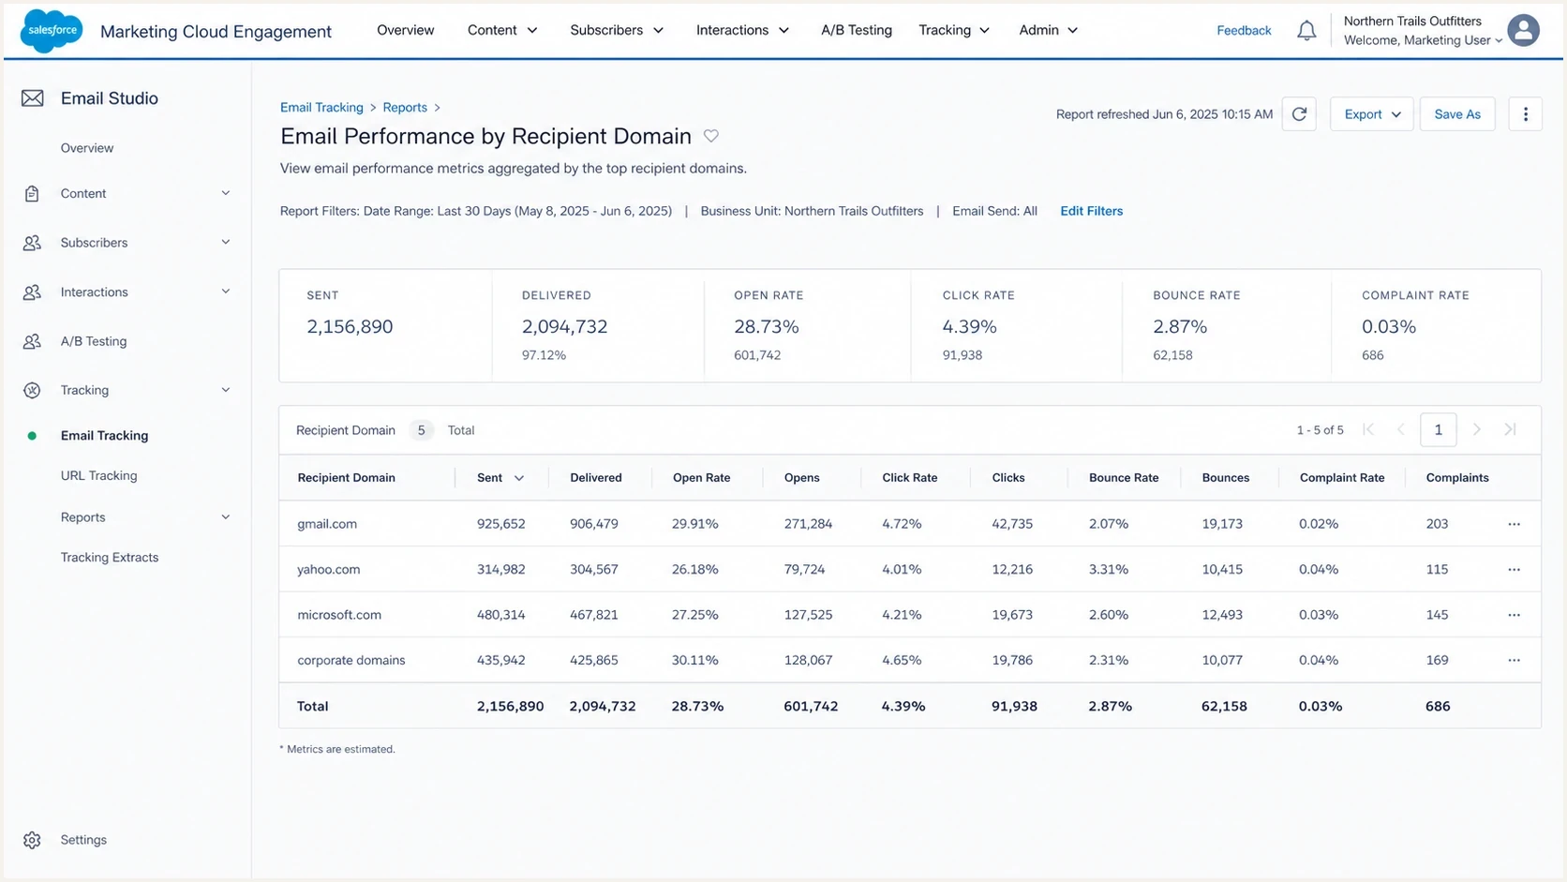Open Reports breadcrumb link

405,108
